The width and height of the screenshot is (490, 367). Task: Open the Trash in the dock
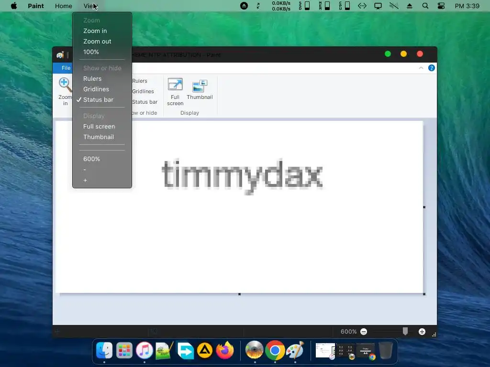click(386, 350)
